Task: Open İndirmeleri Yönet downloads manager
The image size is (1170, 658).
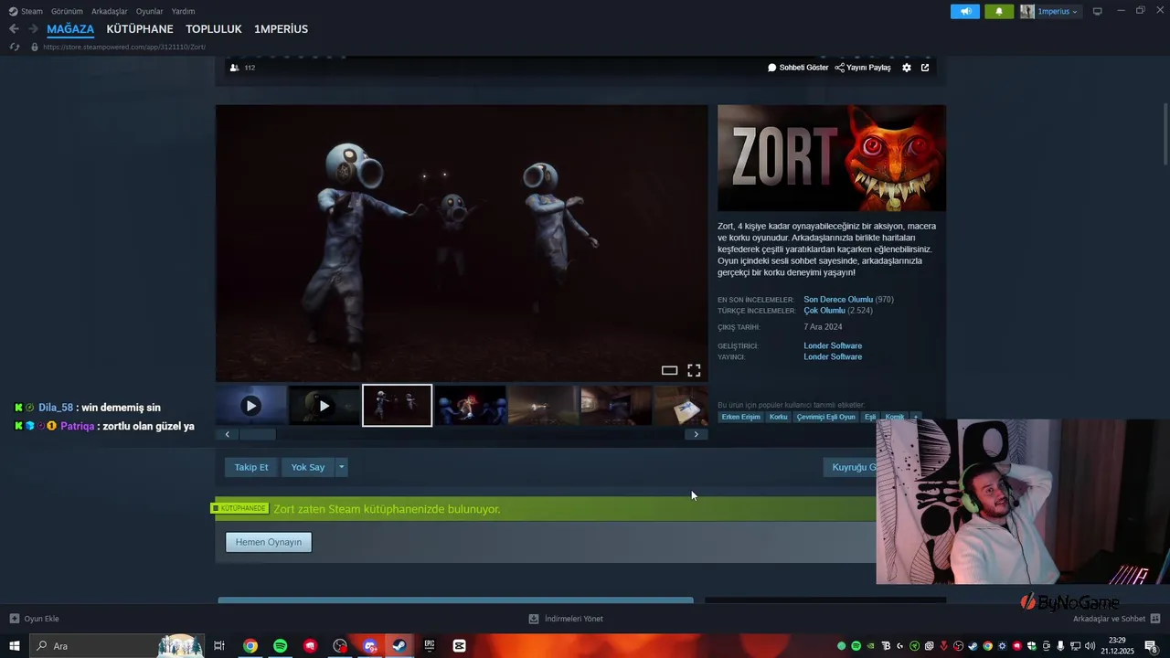Action: tap(566, 619)
